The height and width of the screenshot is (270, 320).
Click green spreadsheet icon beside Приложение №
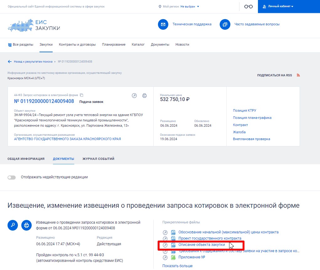[173, 257]
